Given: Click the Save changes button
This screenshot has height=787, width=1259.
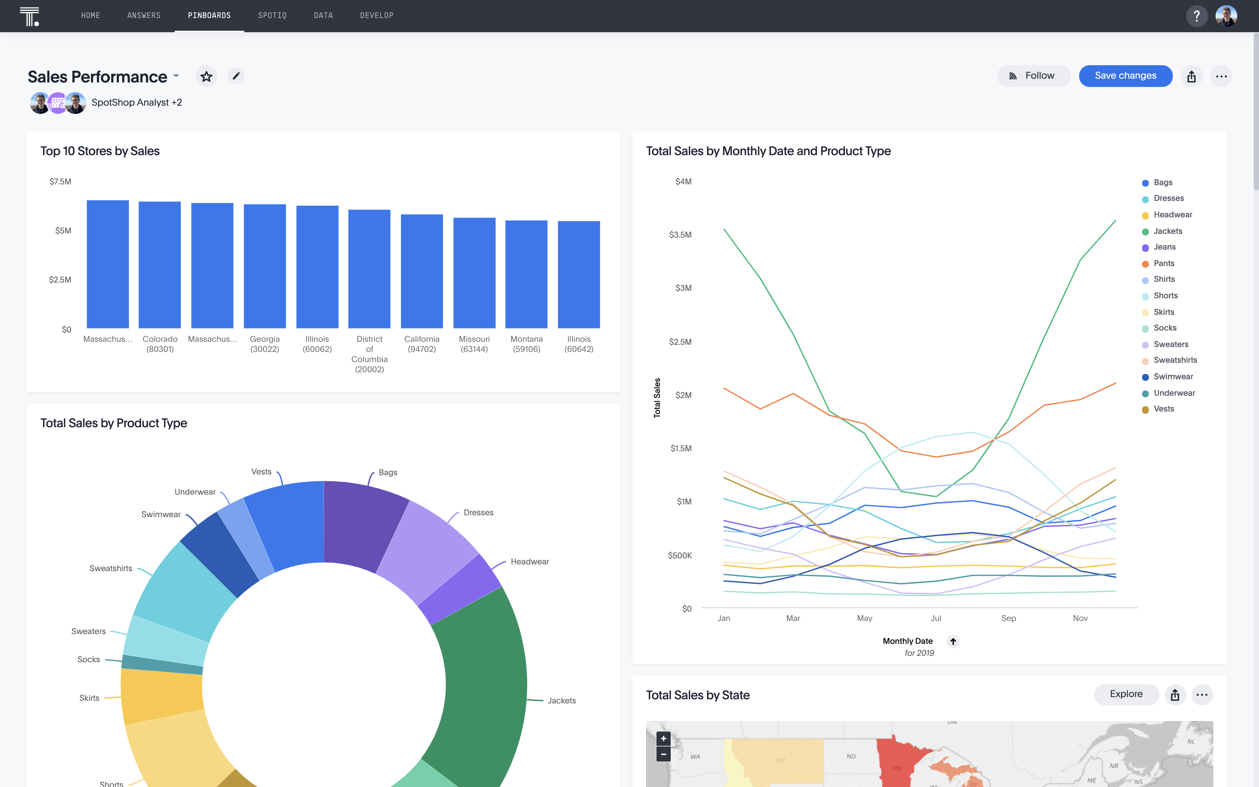Looking at the screenshot, I should 1125,75.
